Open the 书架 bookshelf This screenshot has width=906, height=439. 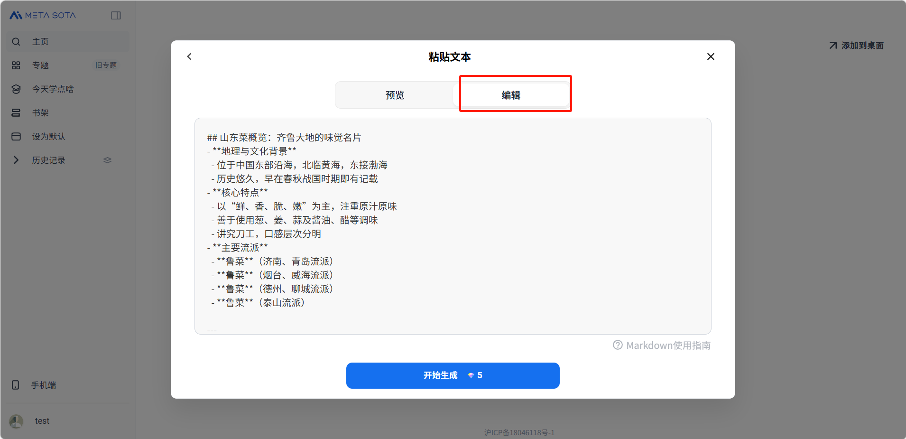(x=40, y=113)
